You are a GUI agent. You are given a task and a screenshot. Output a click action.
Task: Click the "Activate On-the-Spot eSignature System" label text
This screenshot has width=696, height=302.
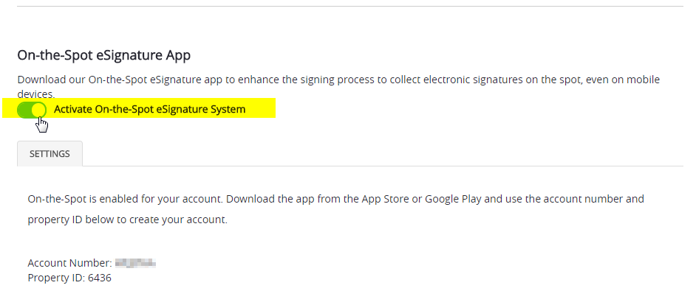[149, 109]
